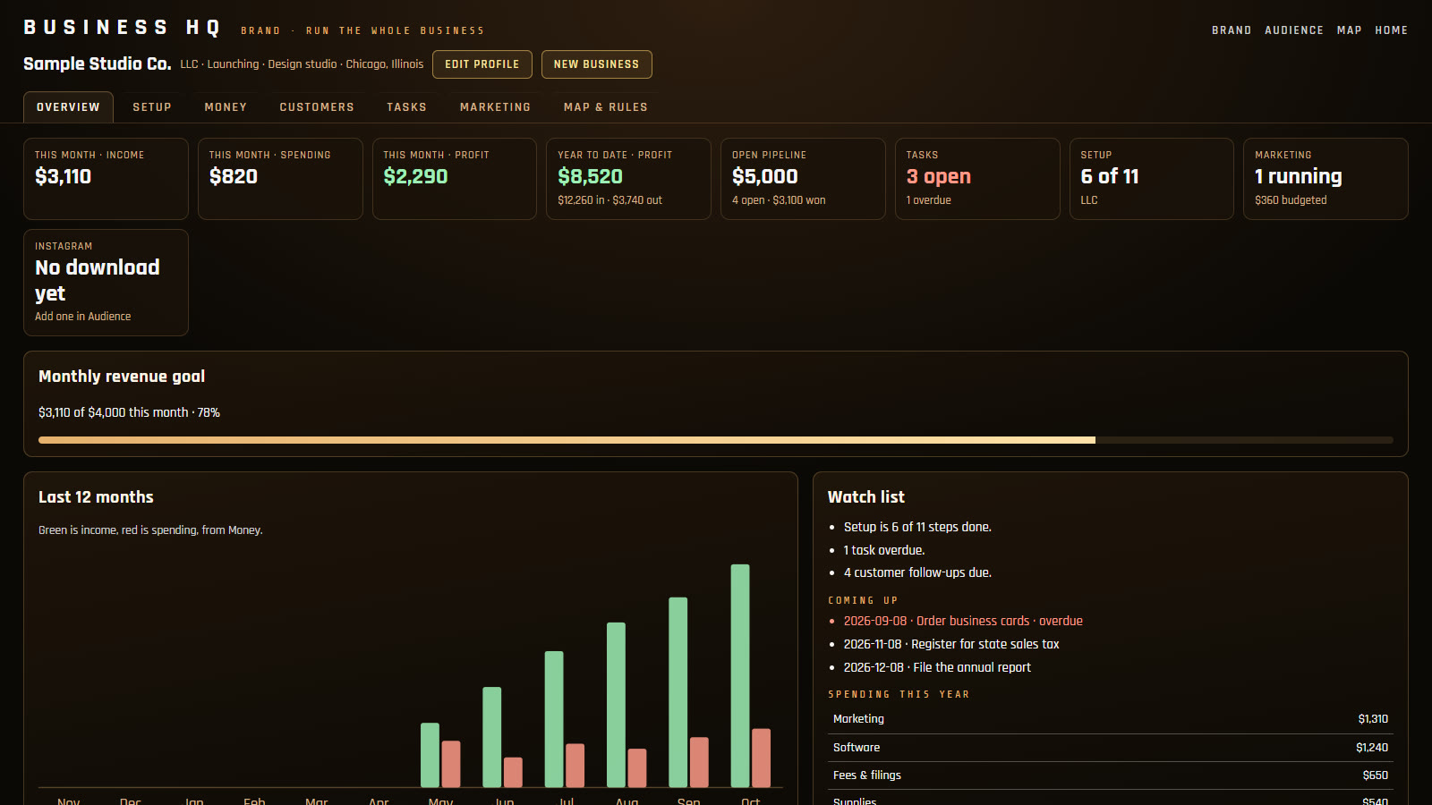The height and width of the screenshot is (805, 1432).
Task: Open the Open Pipeline $5,000 card
Action: [x=803, y=179]
